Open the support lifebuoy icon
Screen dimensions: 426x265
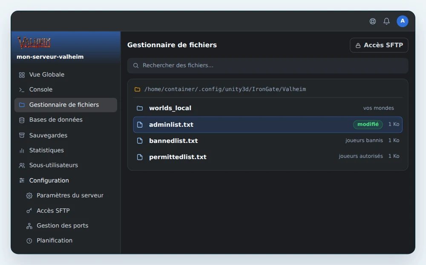[373, 21]
